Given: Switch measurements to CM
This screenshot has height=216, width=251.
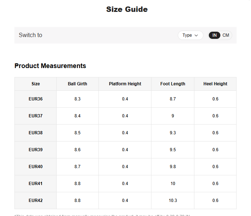Looking at the screenshot, I should (226, 35).
